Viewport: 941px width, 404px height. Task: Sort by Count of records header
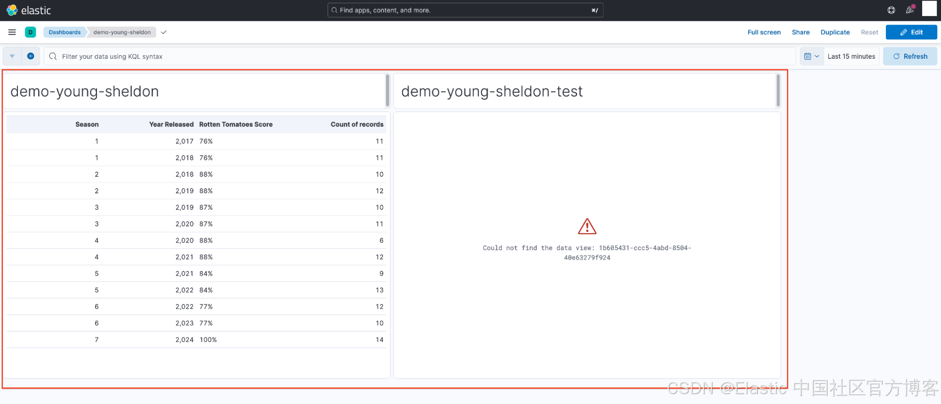(357, 124)
